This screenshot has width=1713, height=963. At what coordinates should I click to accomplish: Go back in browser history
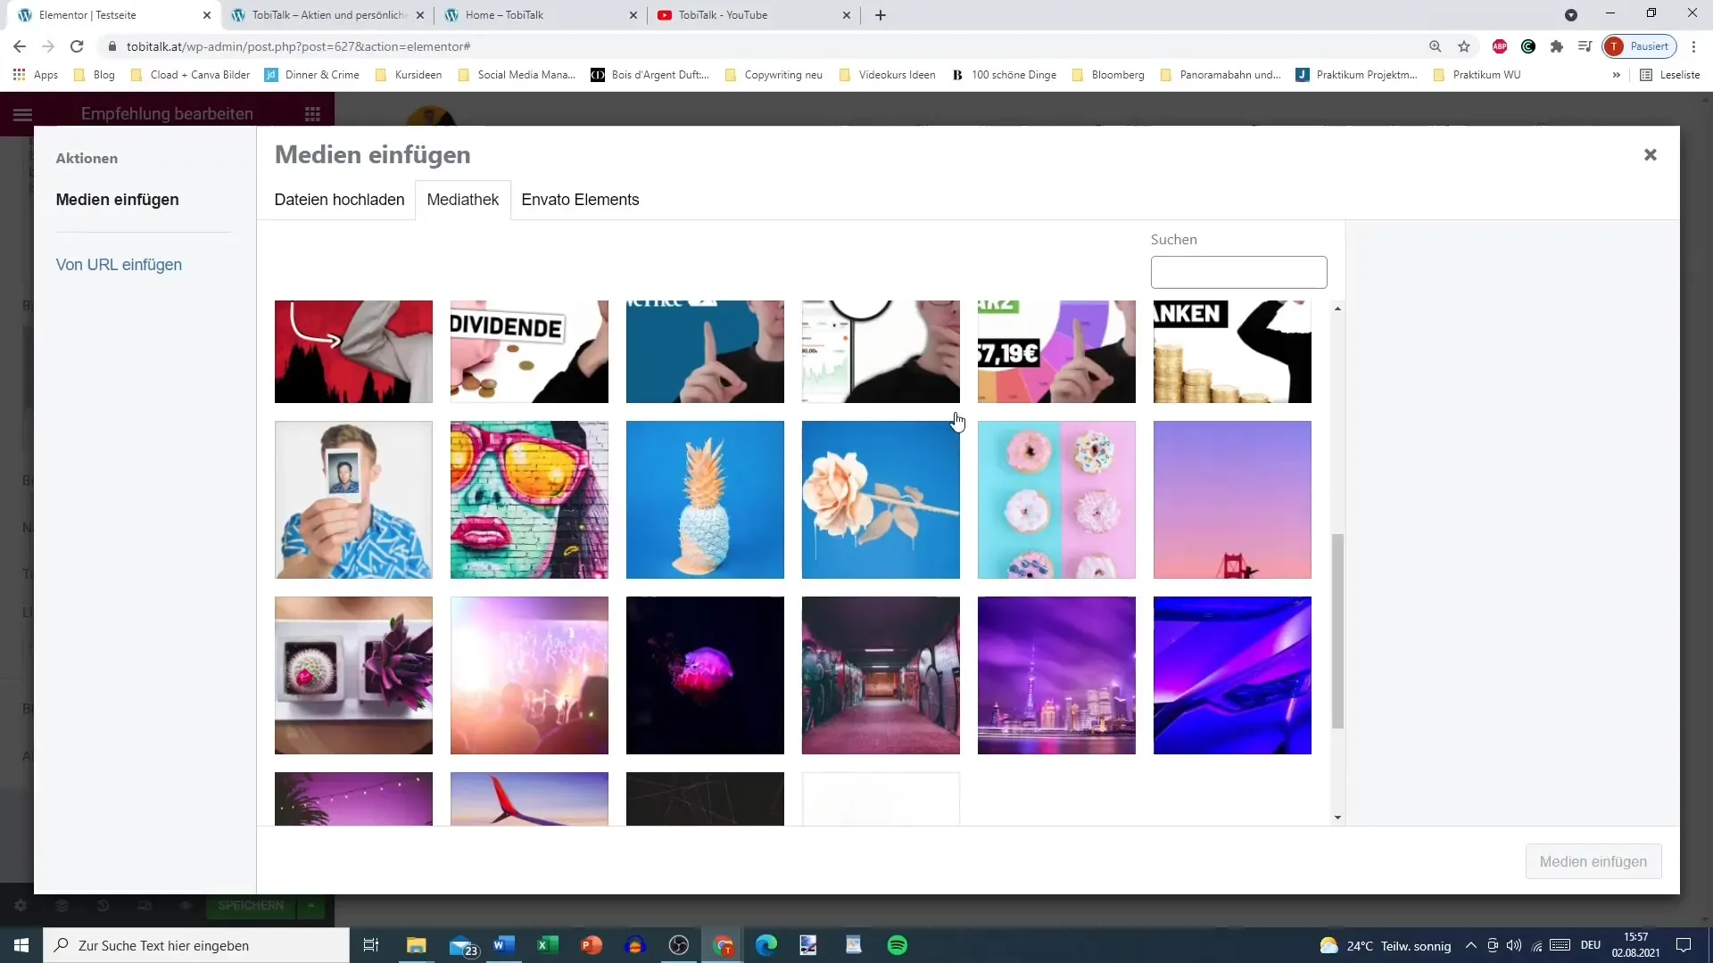(20, 46)
